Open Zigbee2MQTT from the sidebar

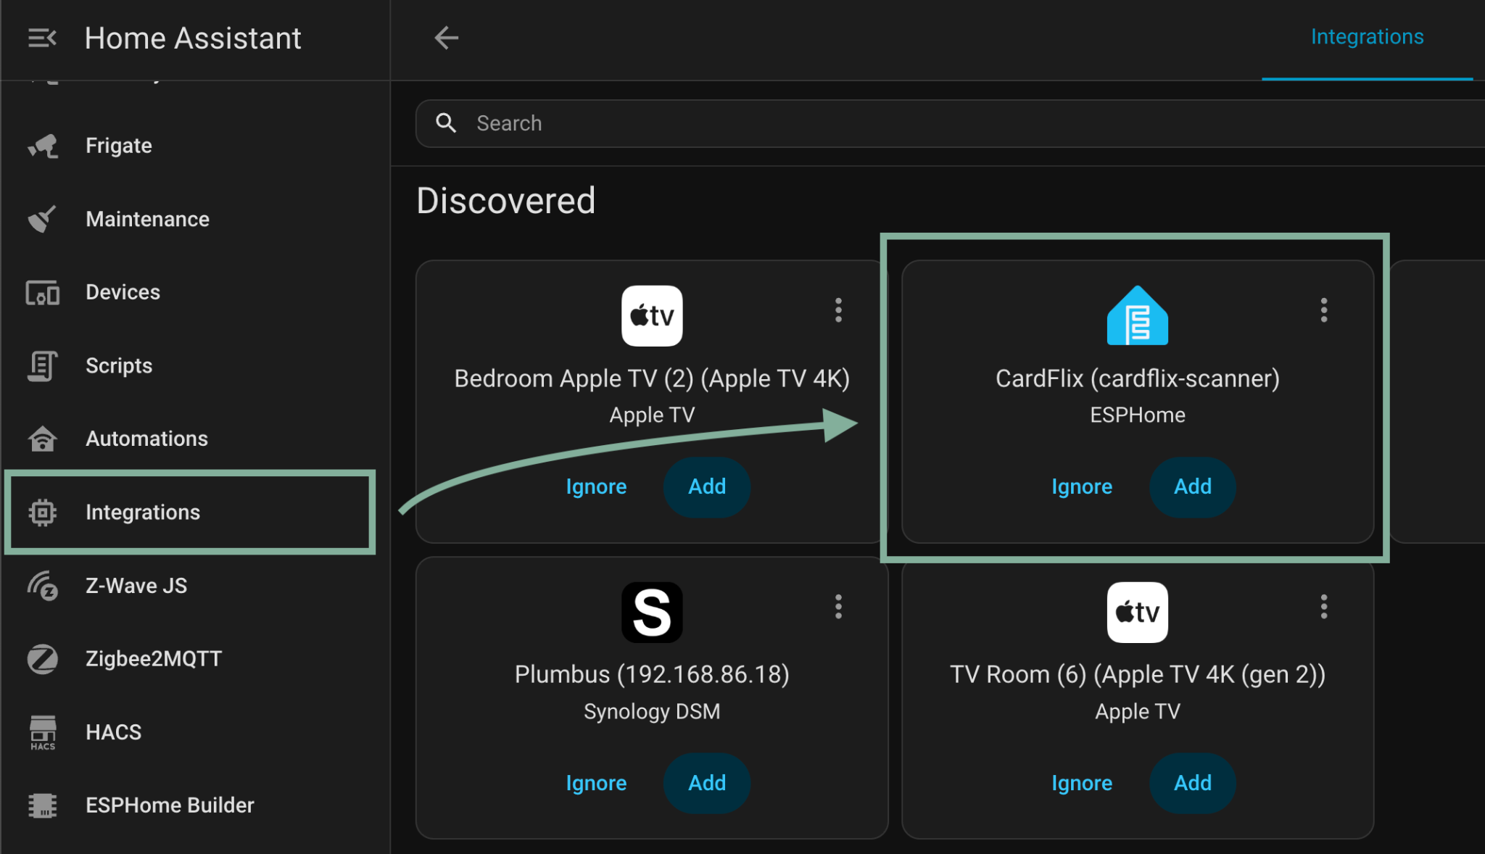tap(154, 658)
